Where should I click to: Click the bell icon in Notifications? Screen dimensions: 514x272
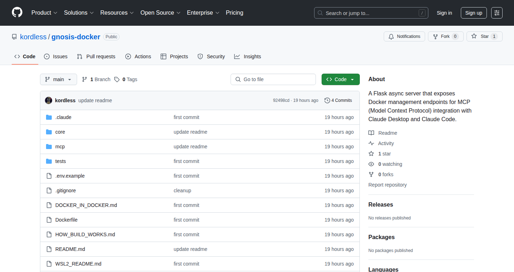(x=391, y=36)
